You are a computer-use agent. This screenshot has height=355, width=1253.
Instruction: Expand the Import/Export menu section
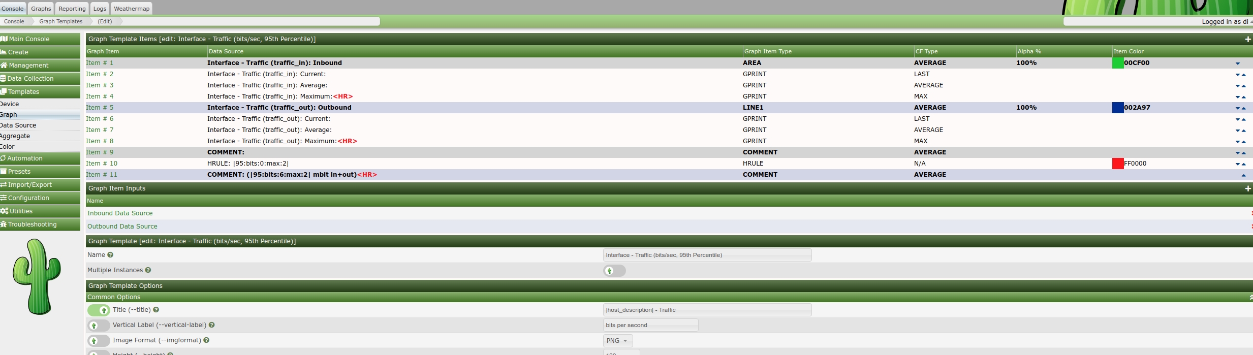coord(40,185)
